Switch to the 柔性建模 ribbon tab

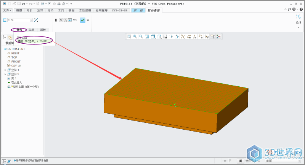point(85,10)
